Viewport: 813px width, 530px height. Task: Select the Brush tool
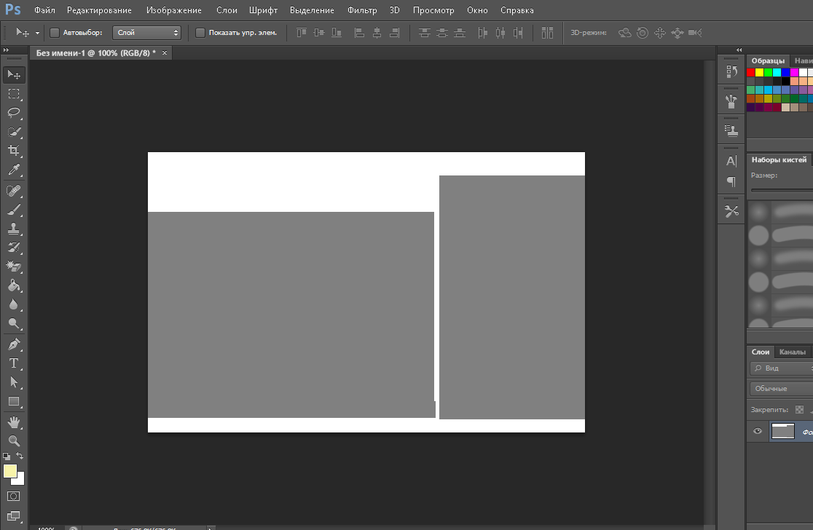click(x=14, y=210)
